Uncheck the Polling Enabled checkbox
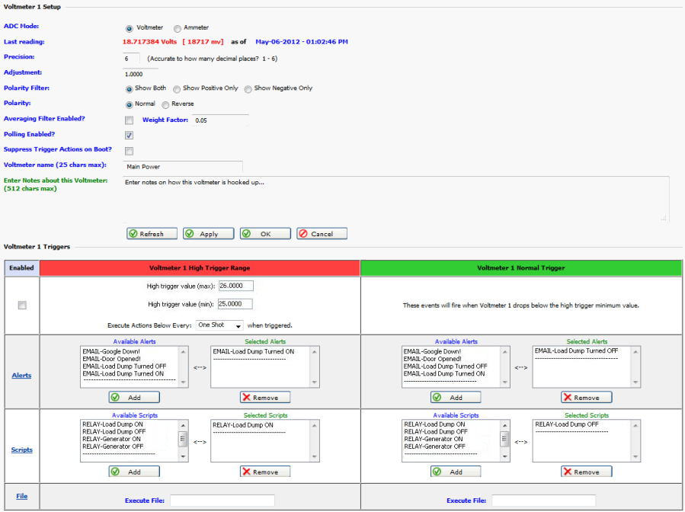This screenshot has width=685, height=512. pos(130,135)
